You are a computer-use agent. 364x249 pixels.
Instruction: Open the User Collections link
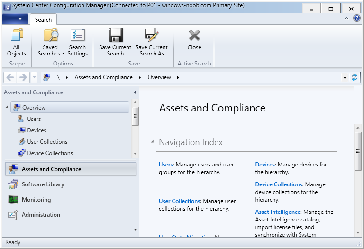pos(180,201)
